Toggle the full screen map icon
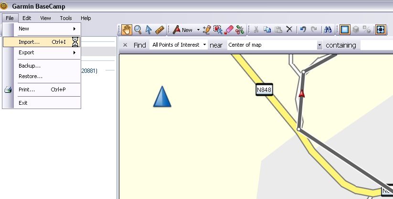Viewport: 393px width, 199px height. point(381,30)
